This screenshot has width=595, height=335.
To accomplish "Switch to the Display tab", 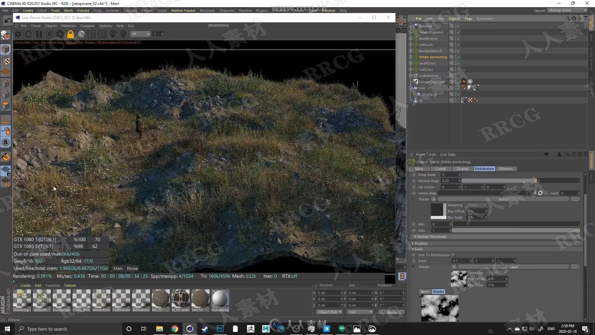I will coord(462,169).
